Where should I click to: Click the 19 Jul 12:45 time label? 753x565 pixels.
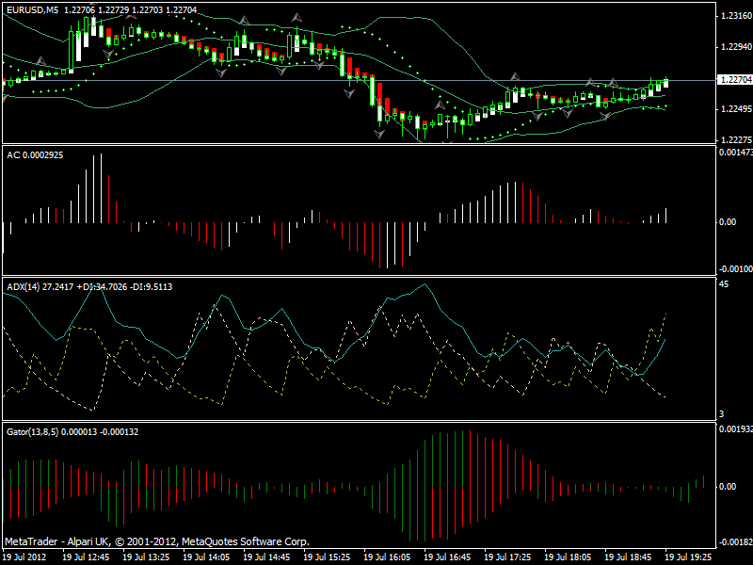pyautogui.click(x=86, y=557)
